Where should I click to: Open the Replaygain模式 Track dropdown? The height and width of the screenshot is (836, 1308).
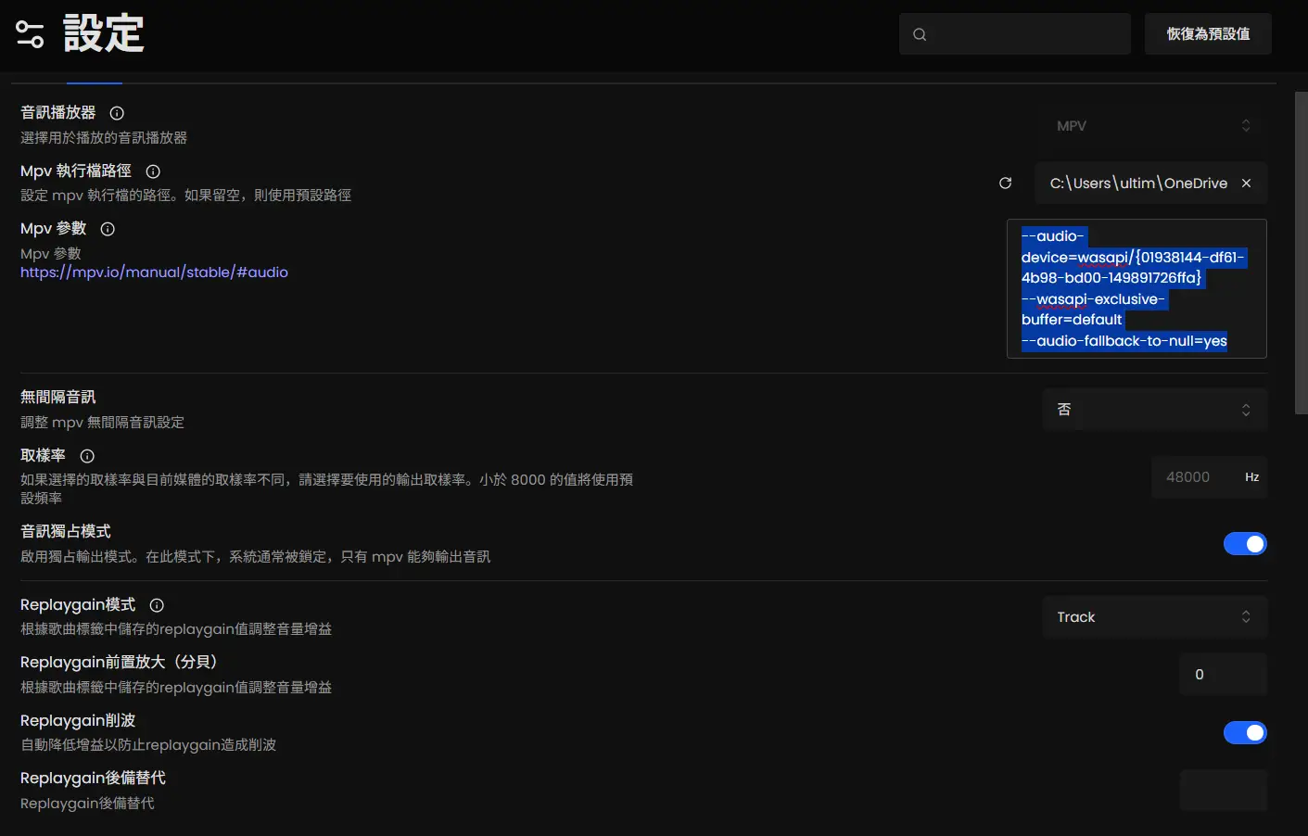pyautogui.click(x=1153, y=617)
